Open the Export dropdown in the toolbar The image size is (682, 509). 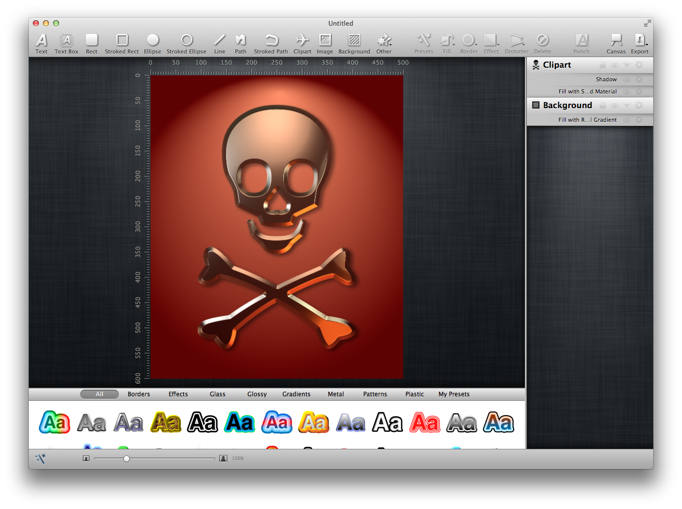pyautogui.click(x=640, y=43)
